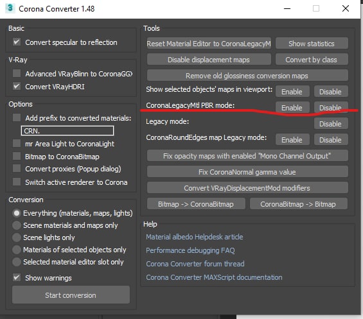Click the Start conversion button

click(x=71, y=295)
